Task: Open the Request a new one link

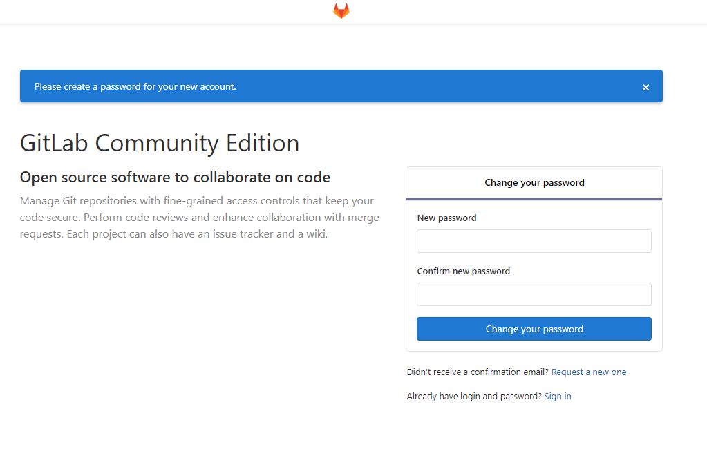Action: click(x=589, y=372)
